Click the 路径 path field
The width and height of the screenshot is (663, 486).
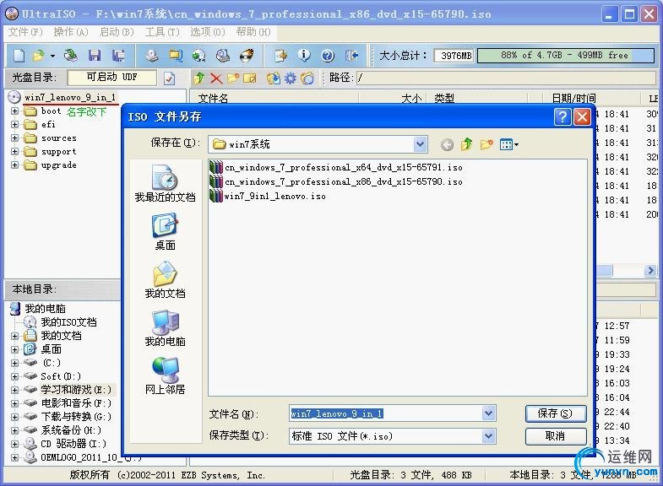click(506, 78)
